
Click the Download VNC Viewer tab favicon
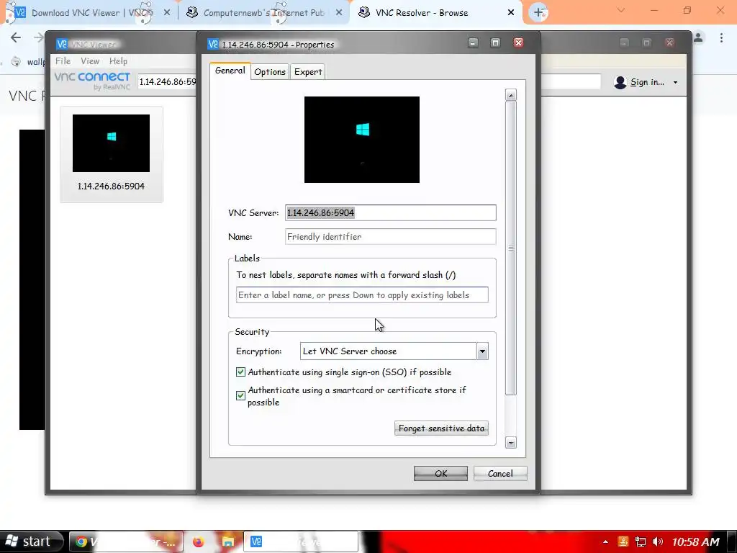coord(19,12)
